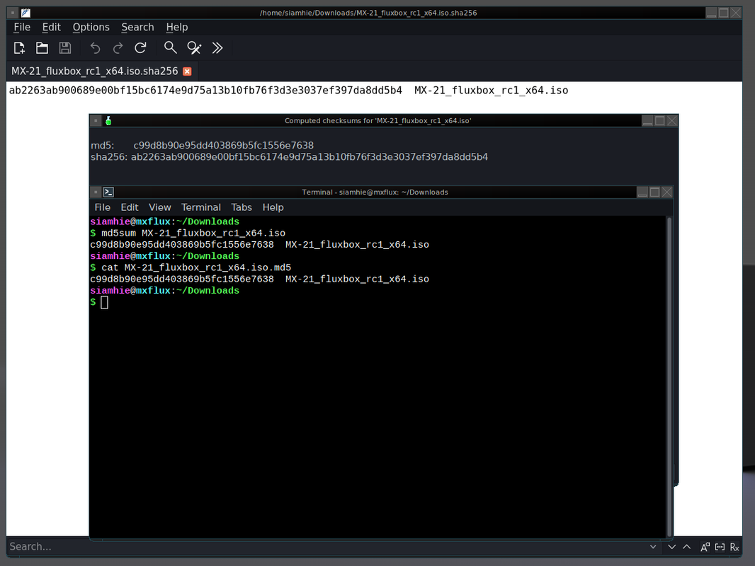
Task: Open the editor Help menu
Action: click(x=177, y=28)
